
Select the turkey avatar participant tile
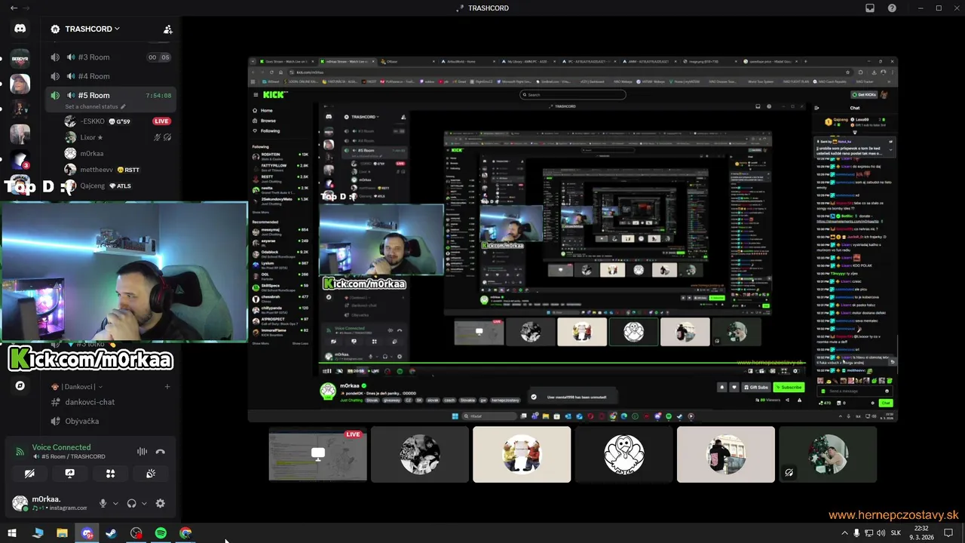click(x=623, y=455)
